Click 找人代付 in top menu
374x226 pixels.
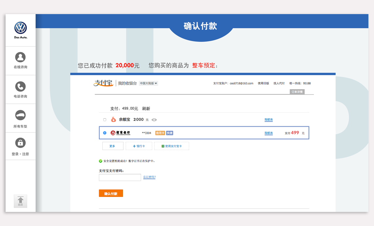(279, 84)
